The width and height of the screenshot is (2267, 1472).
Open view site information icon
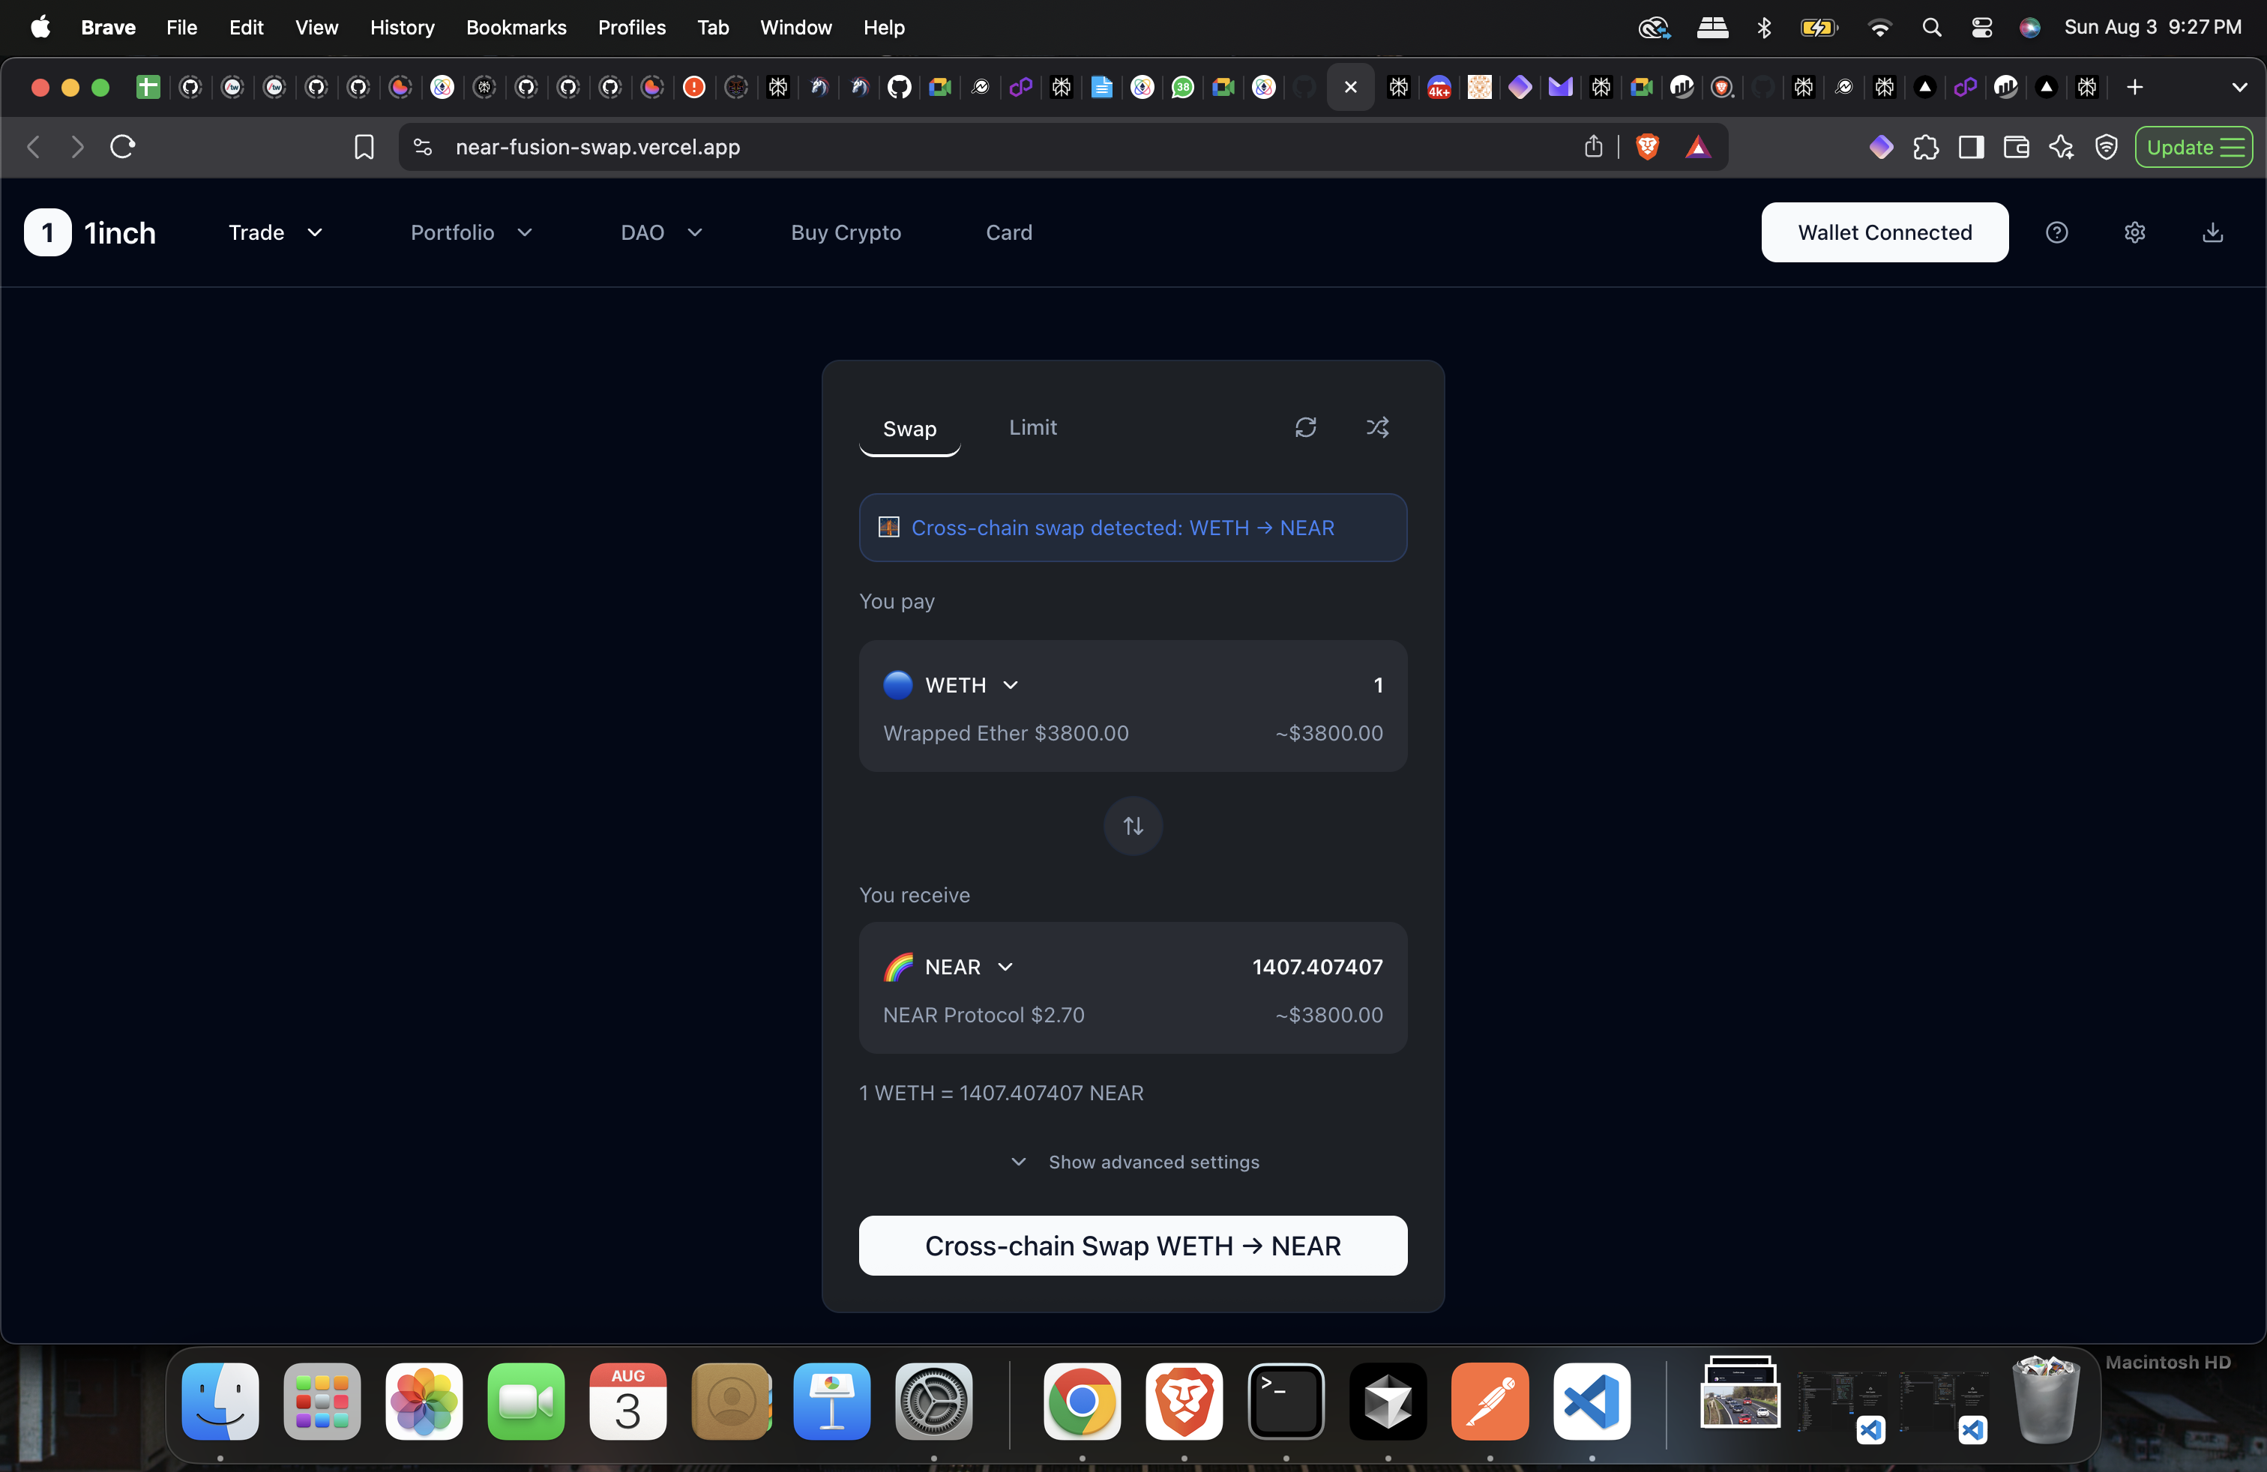423,147
